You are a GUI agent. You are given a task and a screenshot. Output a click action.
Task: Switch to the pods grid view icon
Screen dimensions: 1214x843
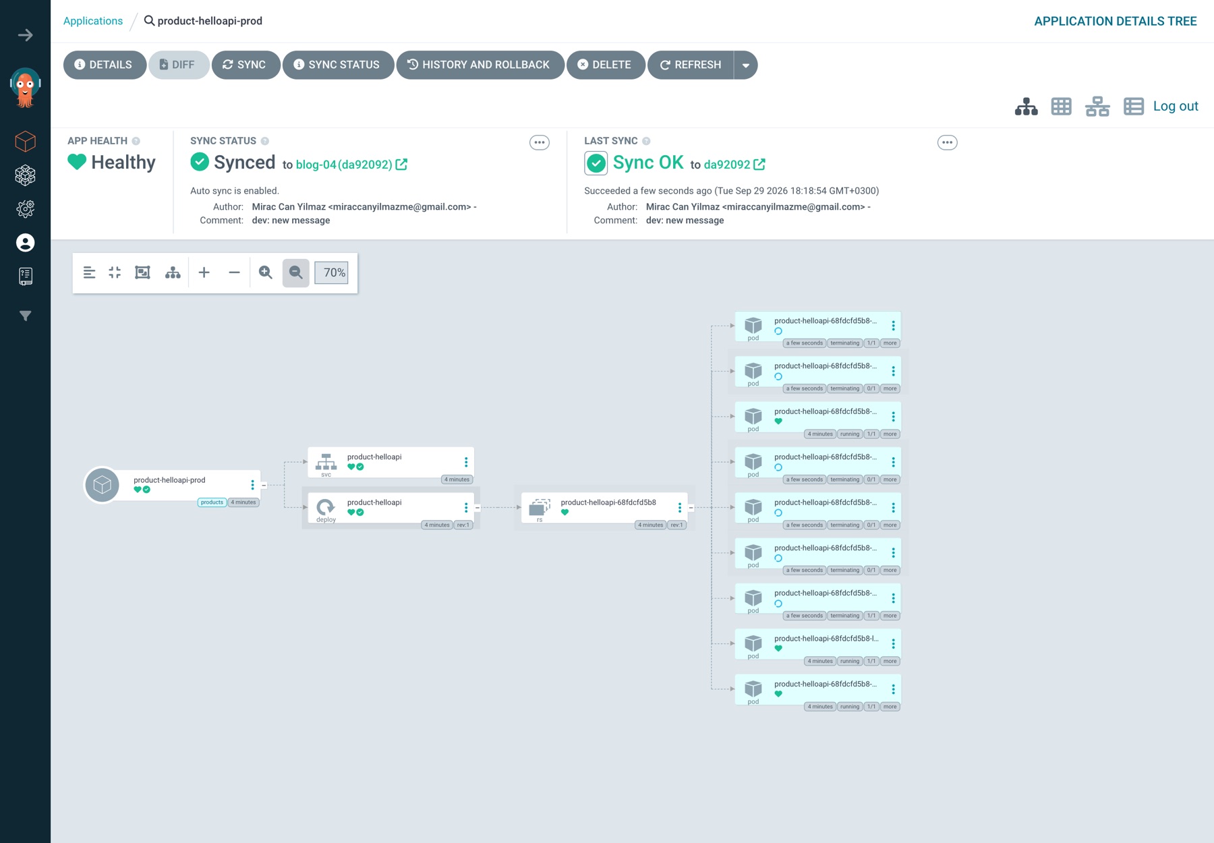click(1062, 107)
